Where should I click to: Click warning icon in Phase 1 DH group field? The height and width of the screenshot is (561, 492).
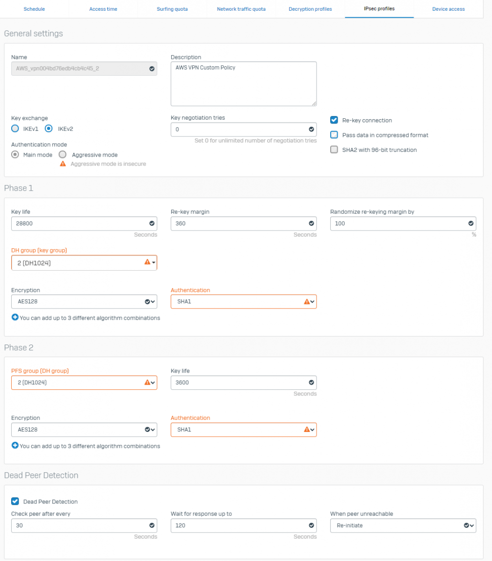(147, 263)
